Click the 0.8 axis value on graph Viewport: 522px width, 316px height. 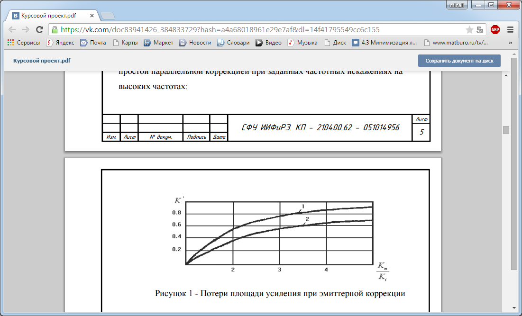tap(177, 213)
